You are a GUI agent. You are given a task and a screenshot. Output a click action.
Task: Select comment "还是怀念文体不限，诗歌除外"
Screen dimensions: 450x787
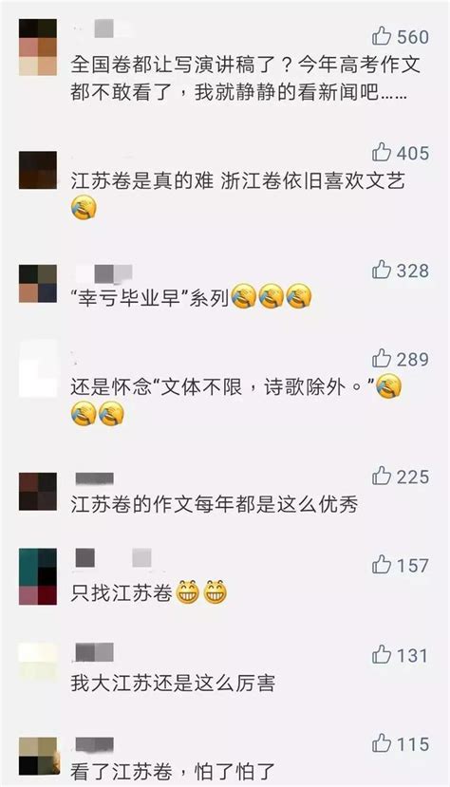click(x=236, y=402)
